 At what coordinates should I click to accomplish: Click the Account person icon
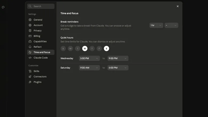point(30,25)
